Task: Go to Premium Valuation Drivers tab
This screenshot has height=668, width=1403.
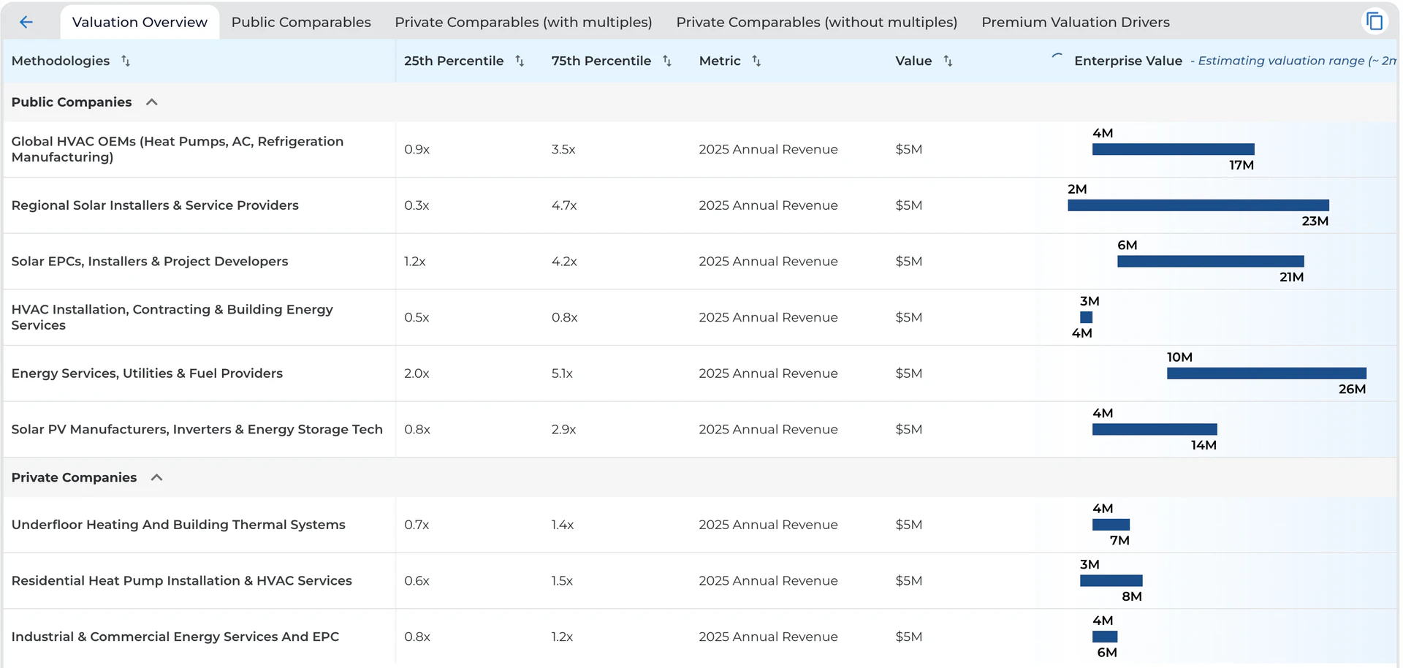Action: point(1075,22)
